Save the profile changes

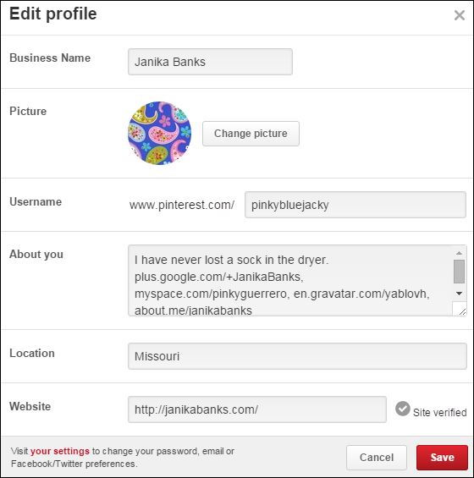(442, 457)
